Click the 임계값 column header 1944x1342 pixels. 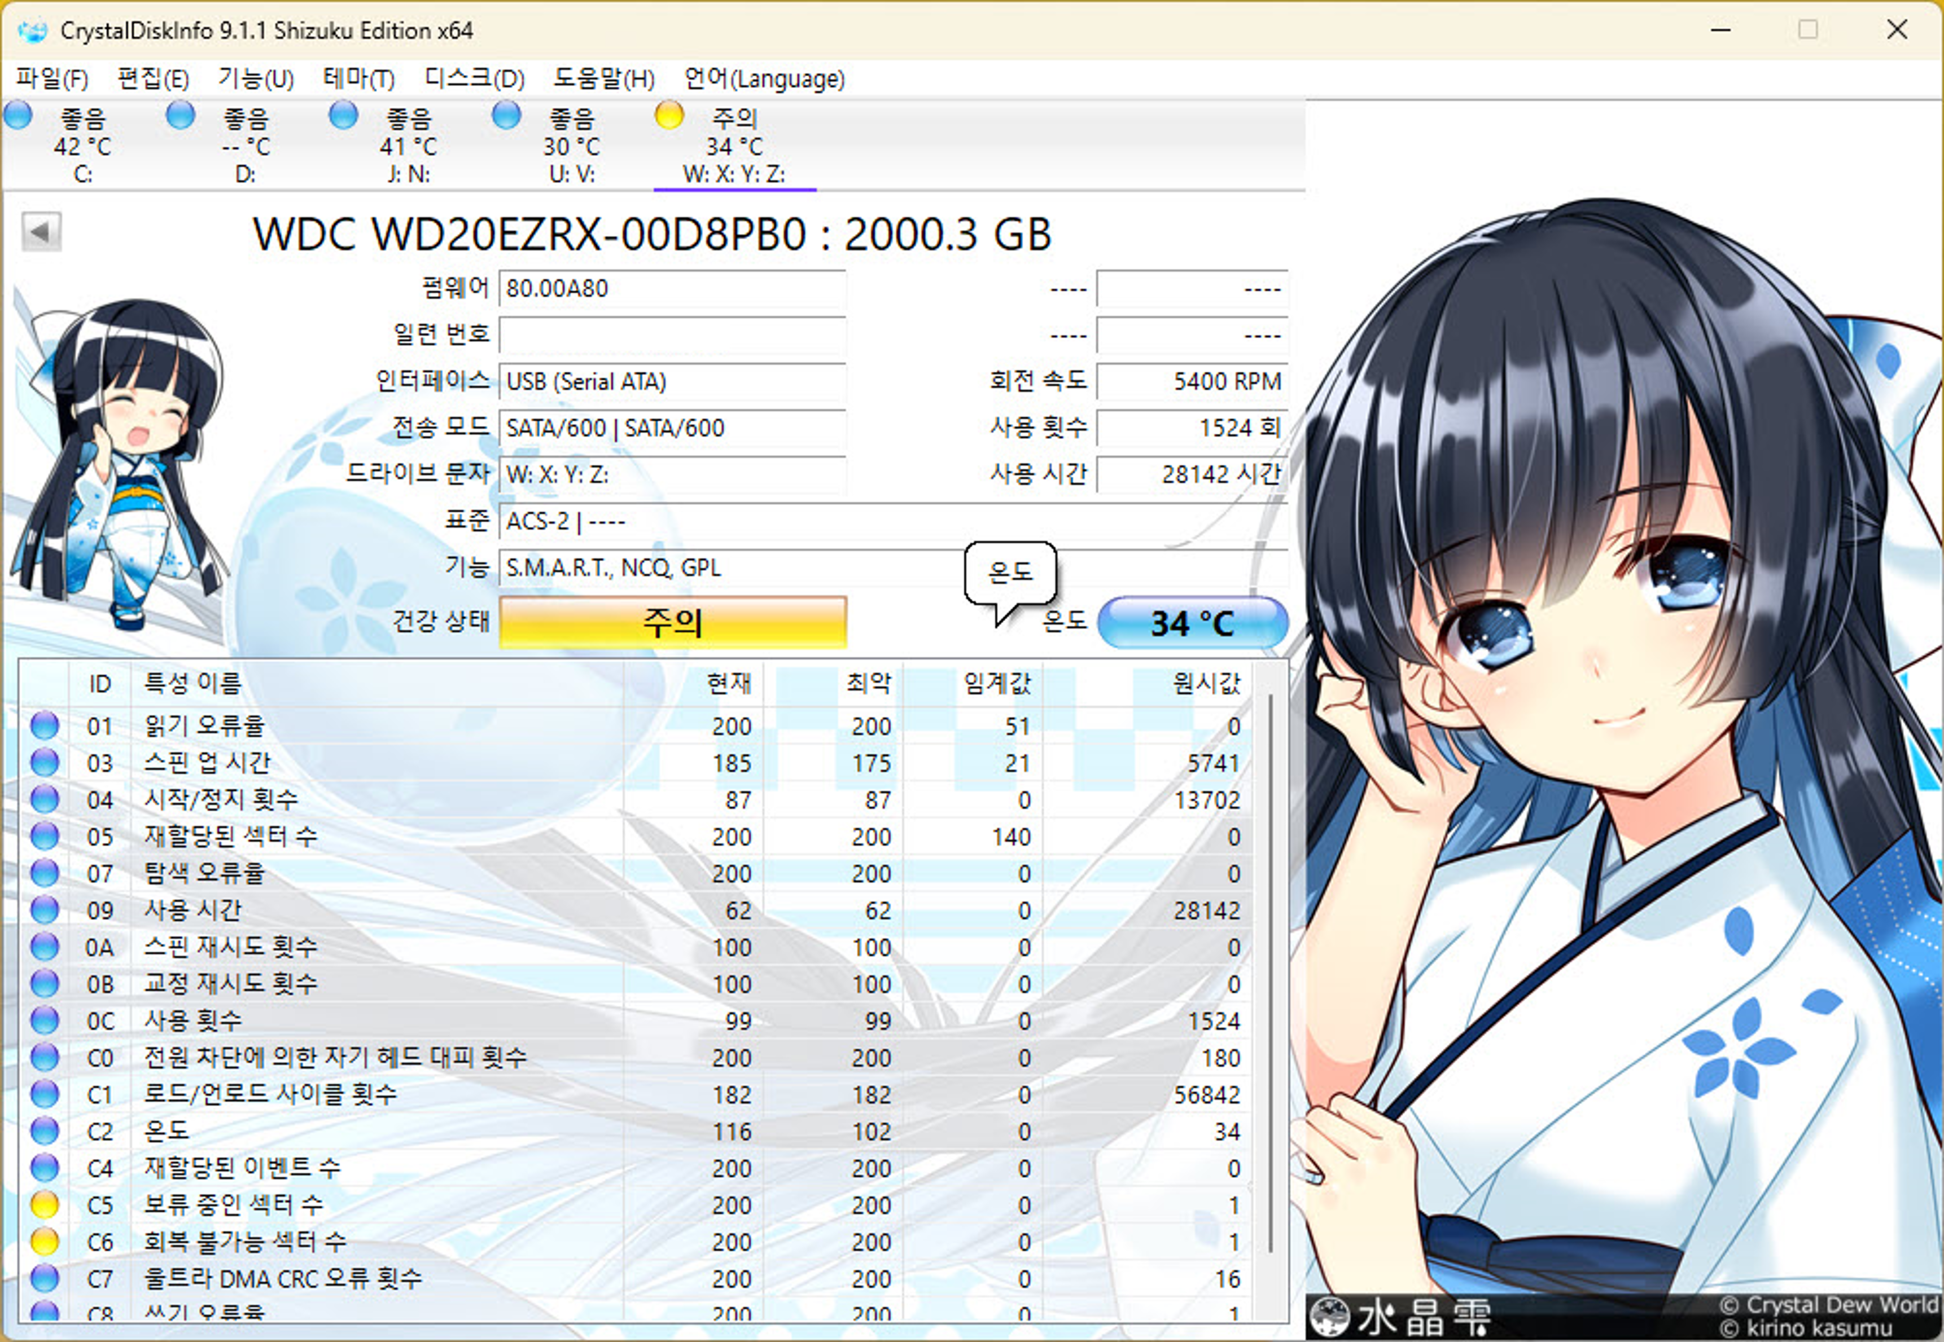pos(973,684)
